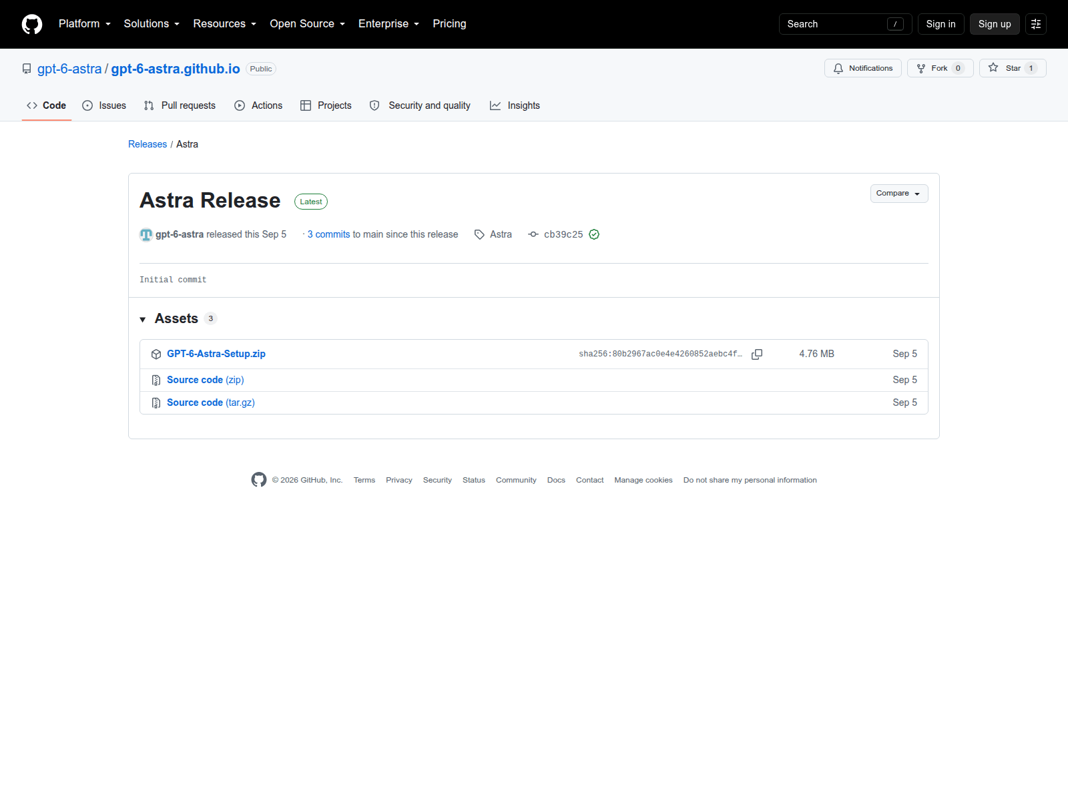
Task: Open the Pricing page
Action: click(x=449, y=24)
